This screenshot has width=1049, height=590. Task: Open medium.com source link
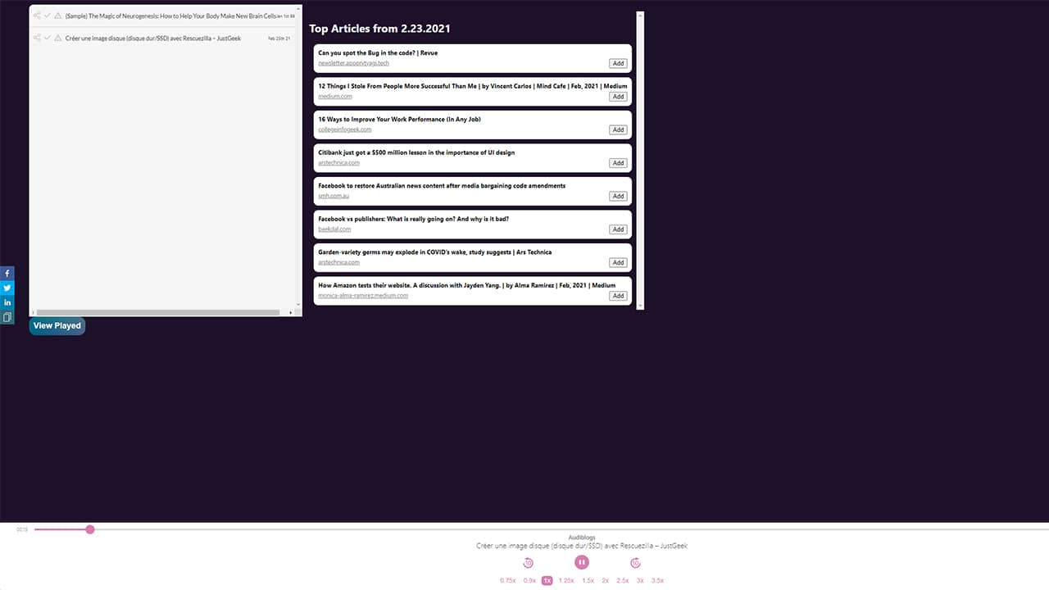coord(335,97)
